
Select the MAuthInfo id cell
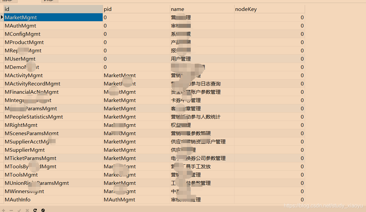[53, 200]
